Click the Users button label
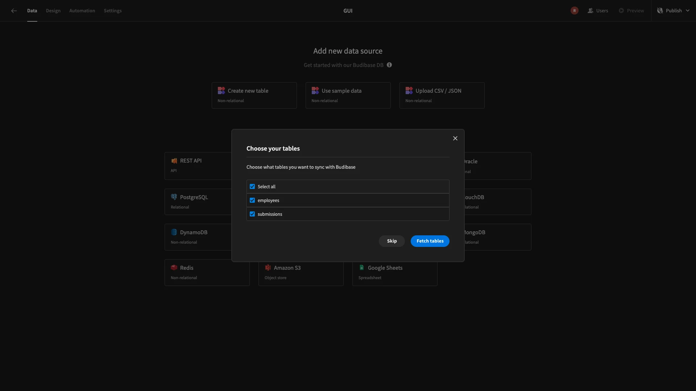Screen dimensions: 696x391 (x=602, y=11)
